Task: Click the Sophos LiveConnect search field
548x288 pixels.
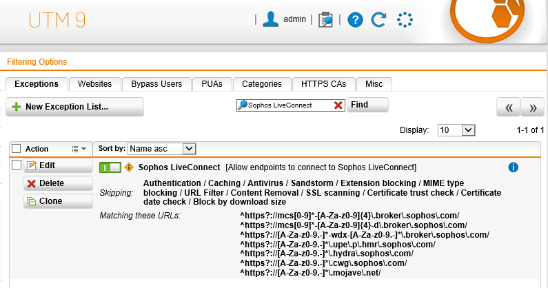Action: (x=290, y=105)
